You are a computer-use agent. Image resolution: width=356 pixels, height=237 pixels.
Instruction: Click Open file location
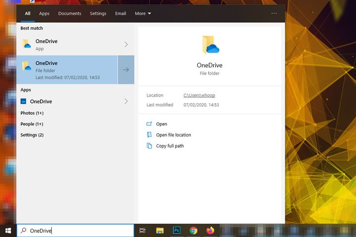tap(174, 135)
